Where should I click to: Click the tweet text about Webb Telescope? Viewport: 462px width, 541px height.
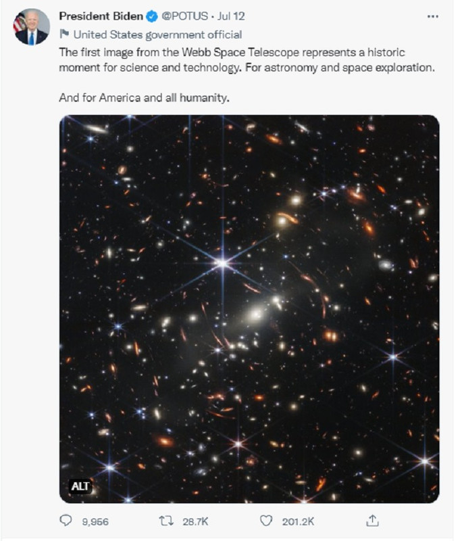(x=247, y=60)
